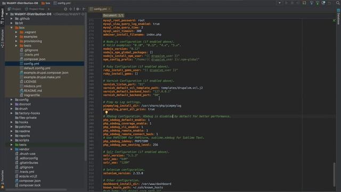Open the run configuration dropdown in the toolbar
The height and width of the screenshot is (192, 341).
pyautogui.click(x=280, y=3)
